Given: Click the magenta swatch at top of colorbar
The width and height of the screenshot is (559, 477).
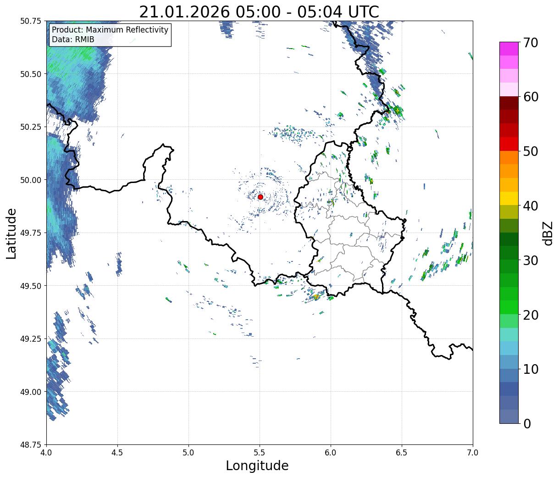Looking at the screenshot, I should 509,49.
